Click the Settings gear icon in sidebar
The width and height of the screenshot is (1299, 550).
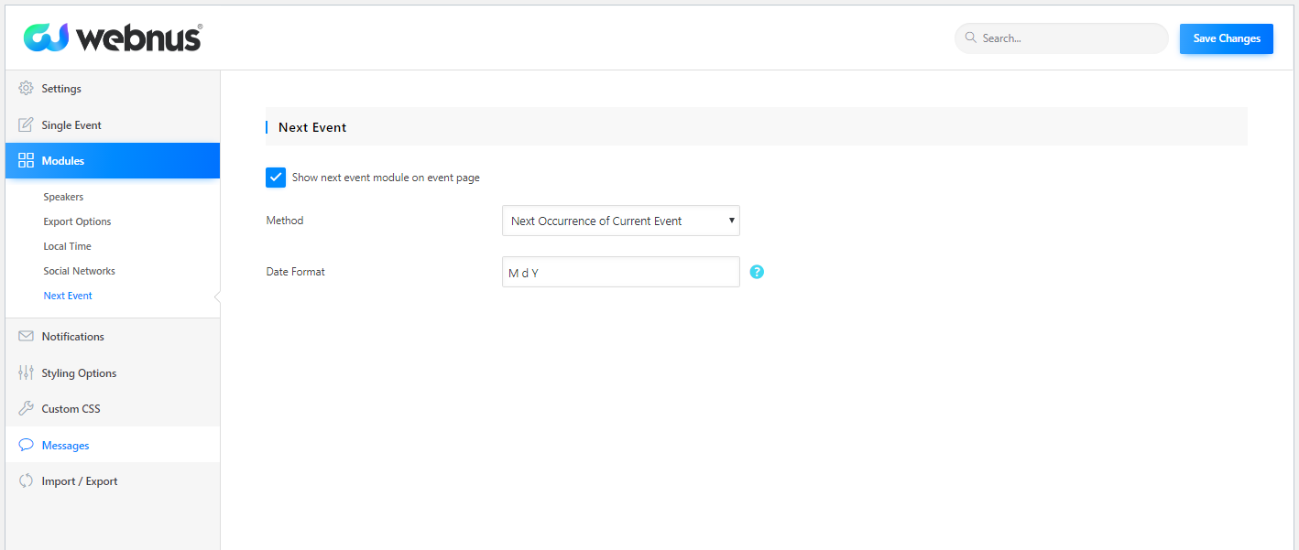coord(26,89)
